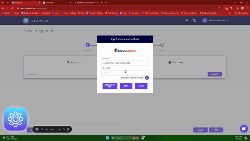Open the Loom bookmark
250x141 pixels.
55,13
